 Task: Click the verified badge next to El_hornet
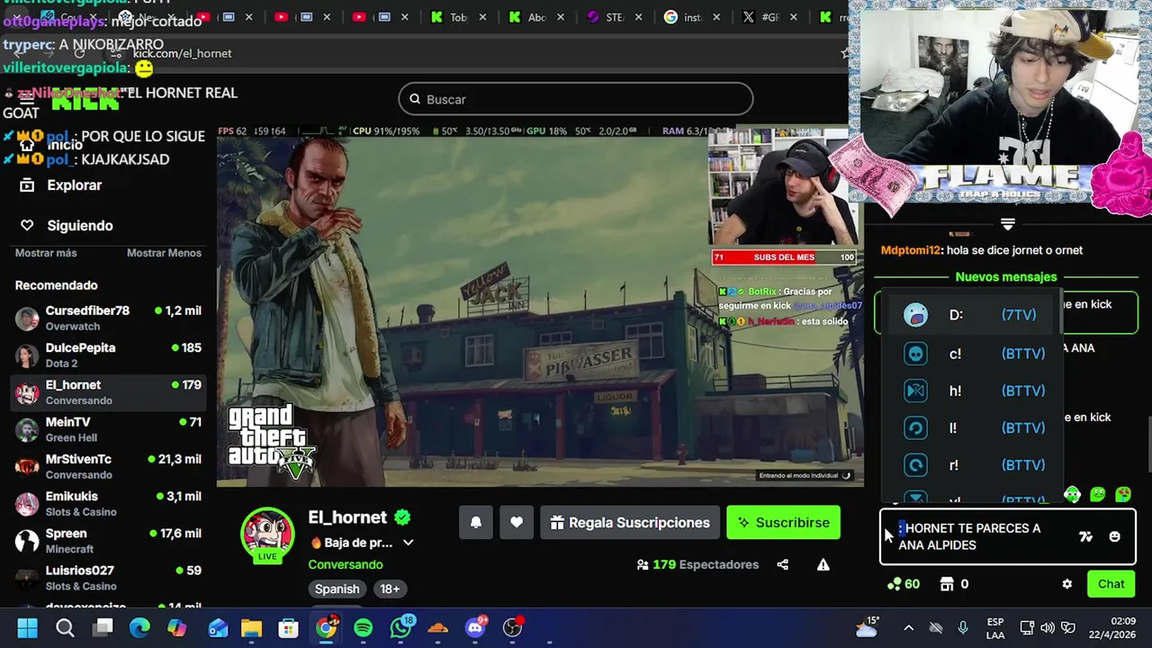click(402, 517)
